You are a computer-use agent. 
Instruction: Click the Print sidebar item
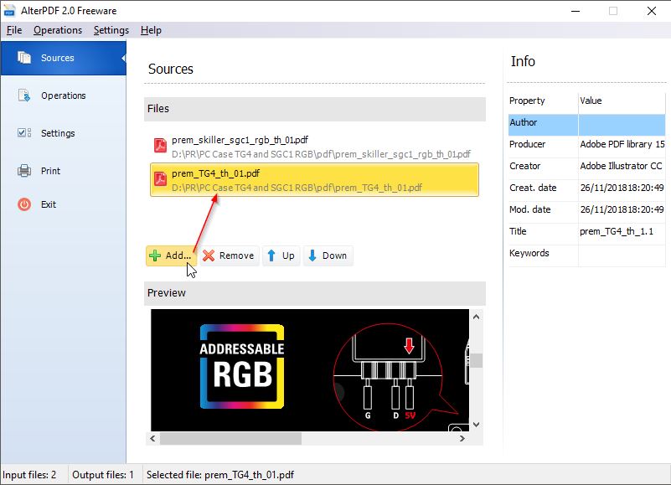click(64, 171)
